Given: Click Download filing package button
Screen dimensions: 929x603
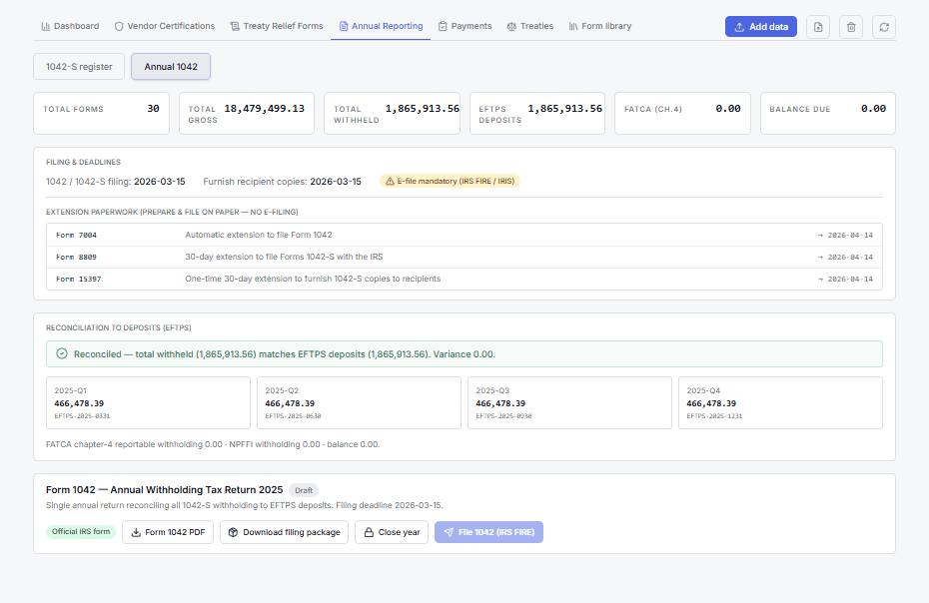Looking at the screenshot, I should pos(284,532).
